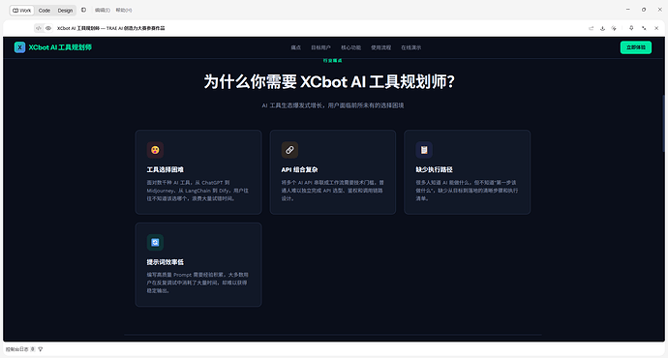Expand the preview panel to fullscreen
The image size is (668, 358).
click(x=644, y=28)
